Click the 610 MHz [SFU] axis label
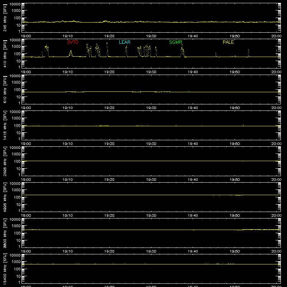Image resolution: width=287 pixels, height=287 pixels. [x=5, y=89]
